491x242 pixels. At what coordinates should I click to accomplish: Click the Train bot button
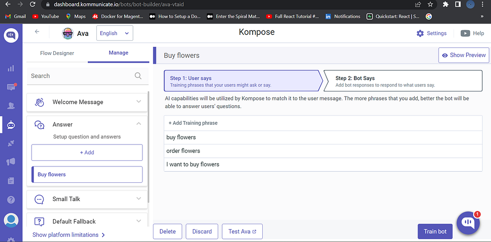435,231
